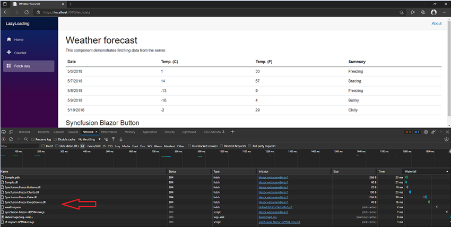Toggle the inspect element tool
The height and width of the screenshot is (227, 451).
tap(4, 132)
